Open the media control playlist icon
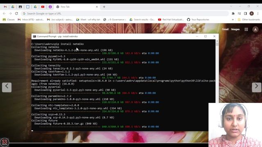262x147 pixels. click(x=239, y=13)
